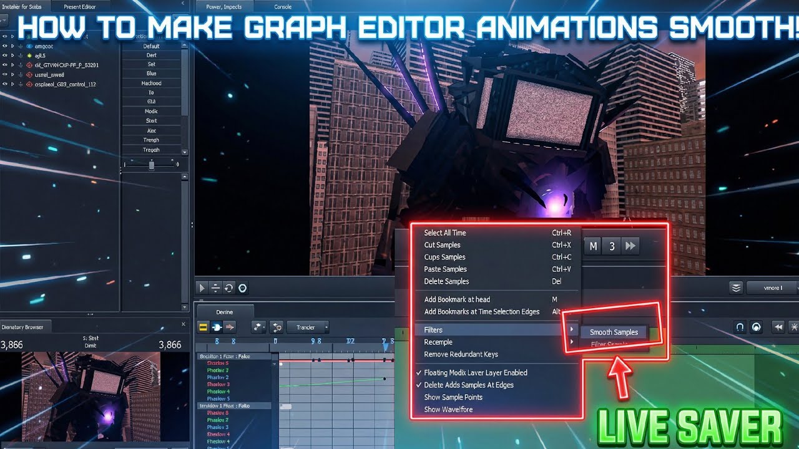The image size is (799, 449).
Task: Click the Default preset button
Action: click(x=151, y=46)
